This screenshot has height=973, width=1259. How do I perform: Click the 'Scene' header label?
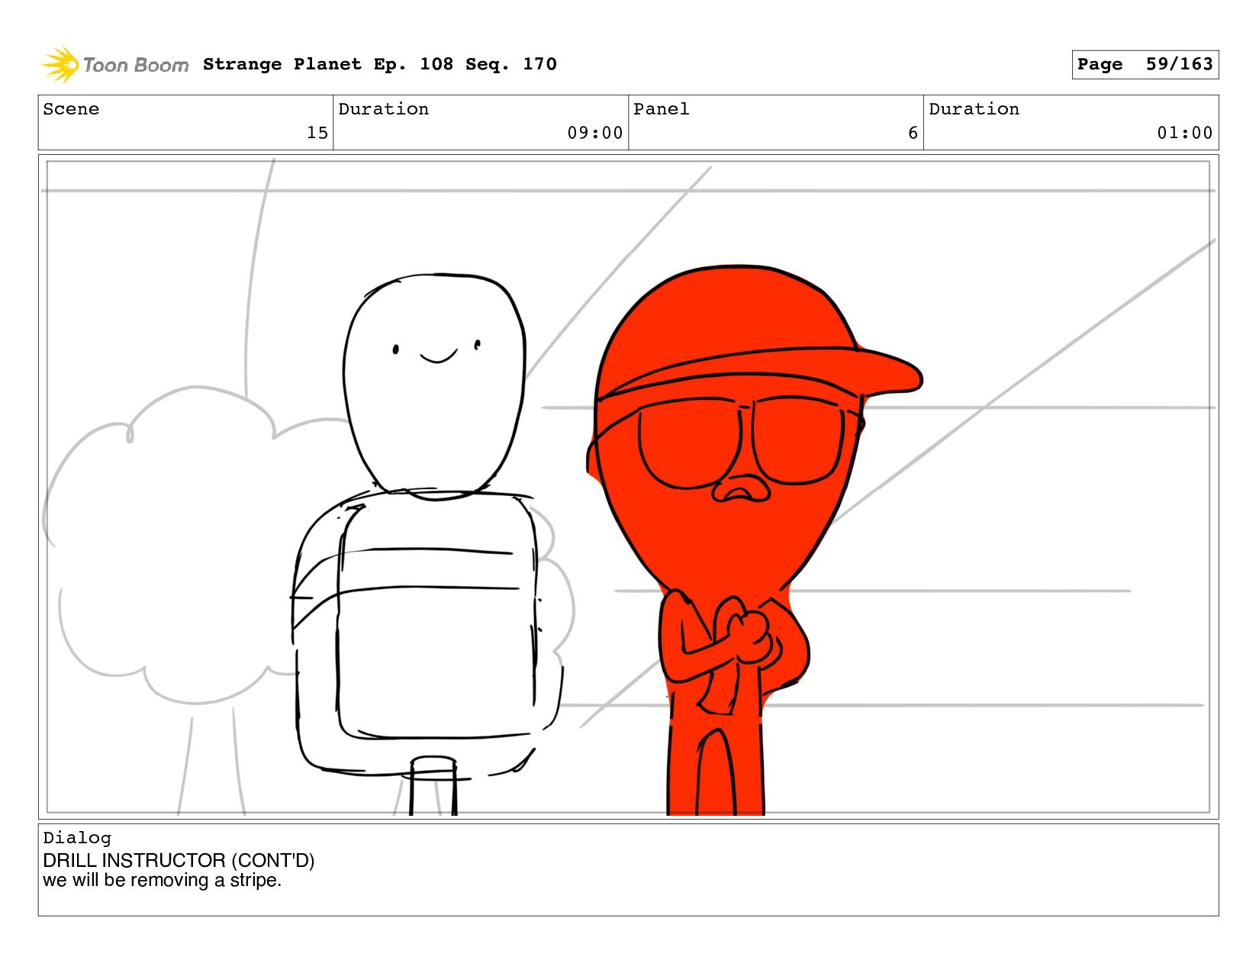tap(71, 109)
